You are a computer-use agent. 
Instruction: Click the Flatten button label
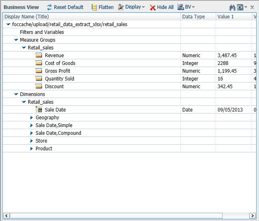click(x=106, y=7)
